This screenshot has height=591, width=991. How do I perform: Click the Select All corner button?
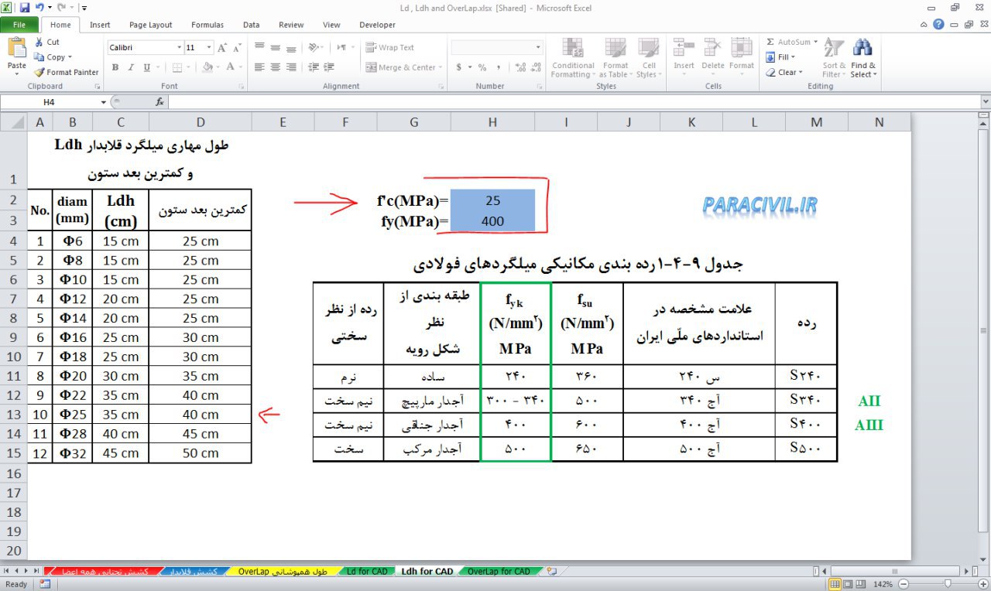(13, 121)
